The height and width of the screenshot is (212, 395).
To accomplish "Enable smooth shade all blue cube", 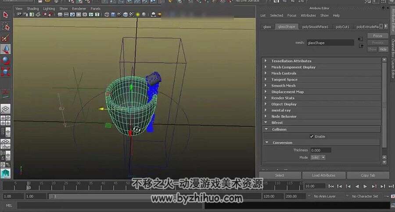I will pyautogui.click(x=113, y=14).
